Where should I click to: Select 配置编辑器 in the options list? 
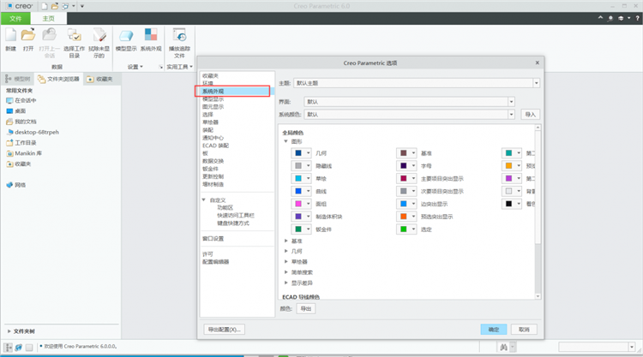(x=215, y=262)
